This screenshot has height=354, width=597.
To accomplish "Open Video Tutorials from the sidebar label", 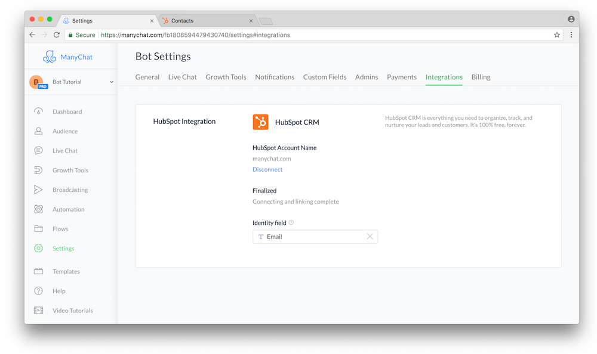I will coord(73,310).
